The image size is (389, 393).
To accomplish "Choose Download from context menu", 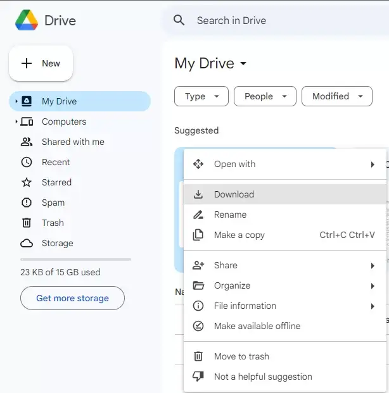I will (285, 194).
